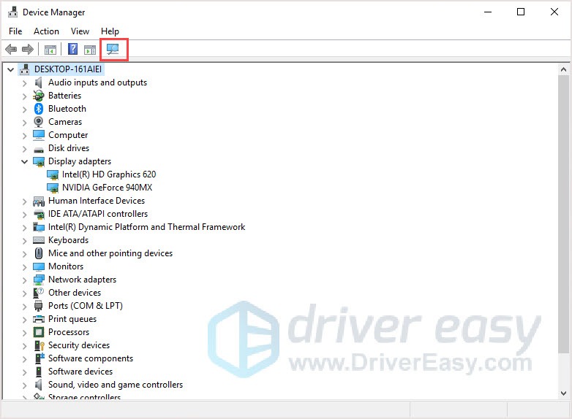Select the Intel(R) HD Graphics 620 device
This screenshot has height=419, width=572.
click(x=109, y=174)
